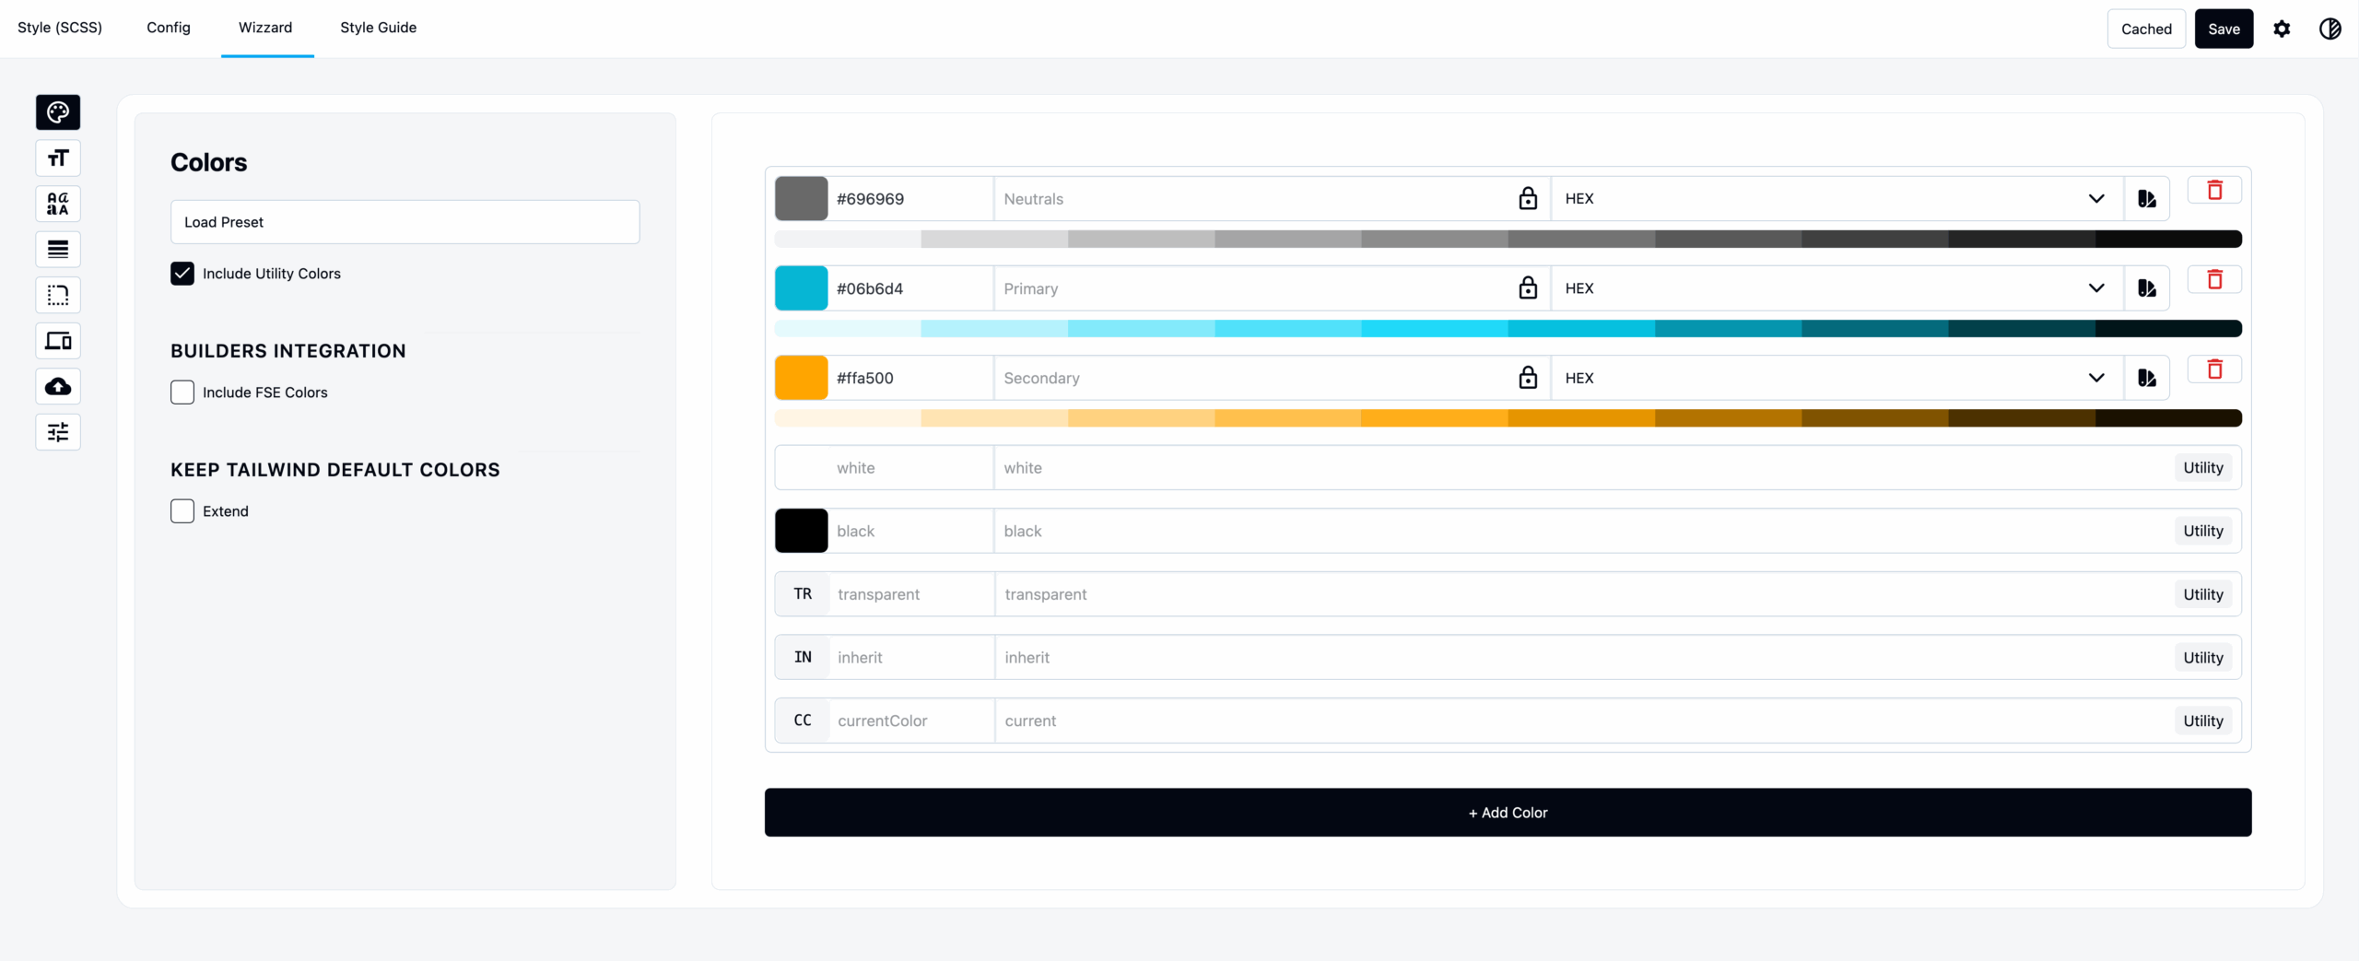Click the line-spacing sidebar icon
Screen dimensions: 2359x961
coord(57,250)
